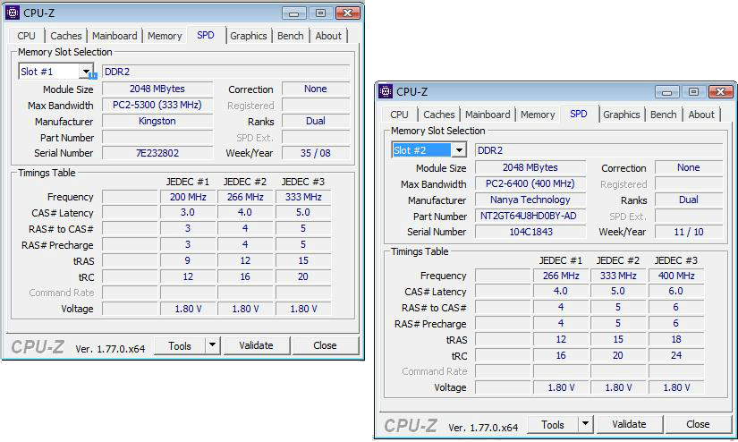Select SPD tab in Slot #2 window
Viewport: 738px width, 442px height.
point(579,114)
